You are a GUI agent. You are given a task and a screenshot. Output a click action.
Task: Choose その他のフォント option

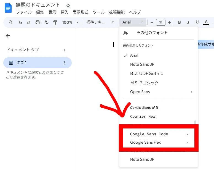click(152, 33)
